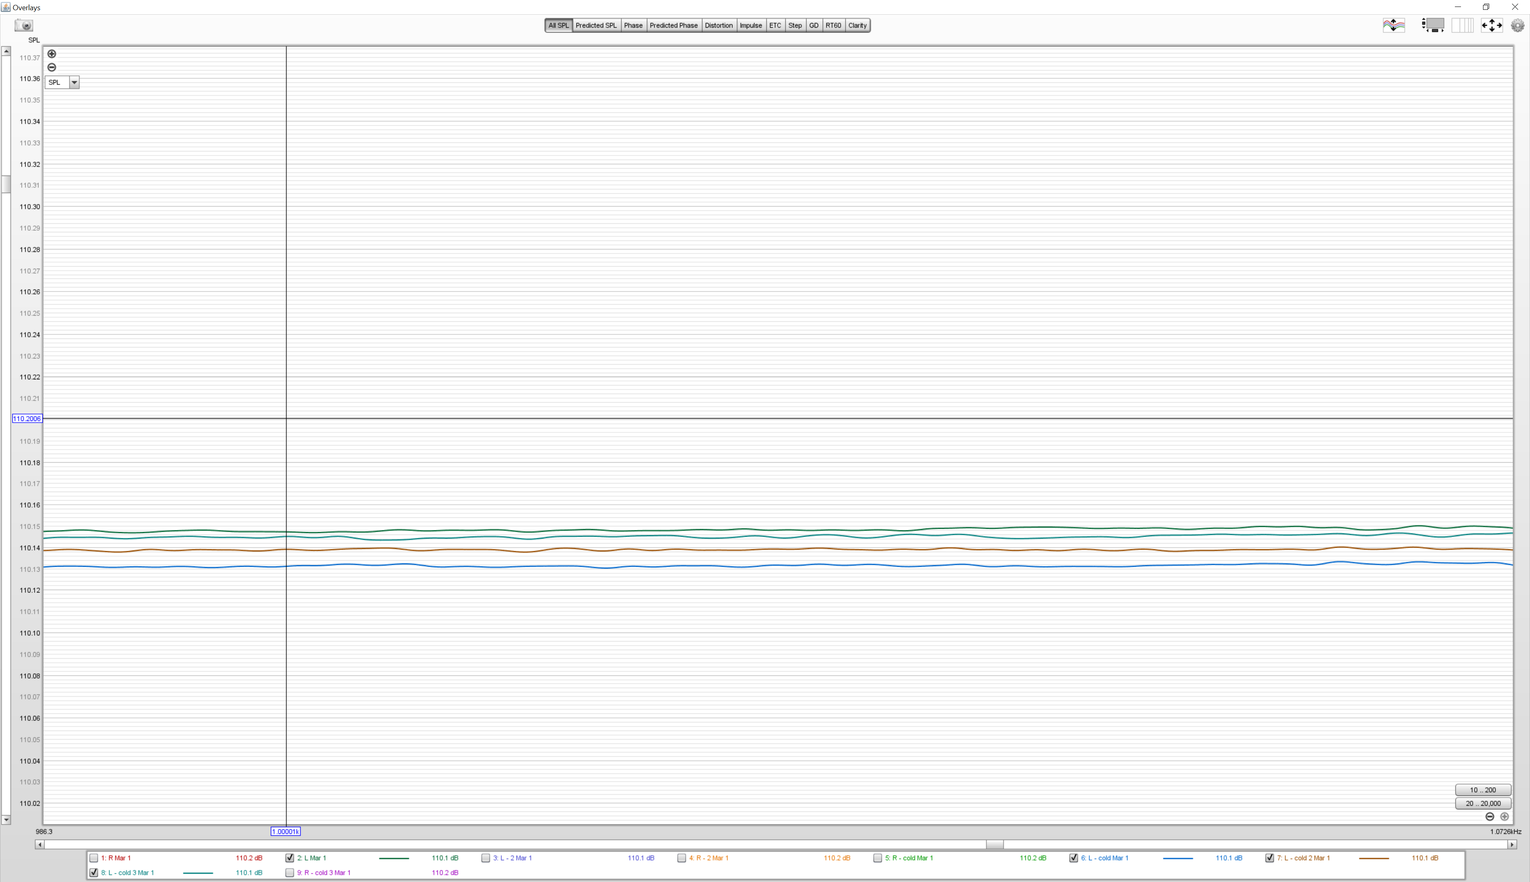
Task: Set range with 20 .. 20,000 button
Action: tap(1483, 804)
